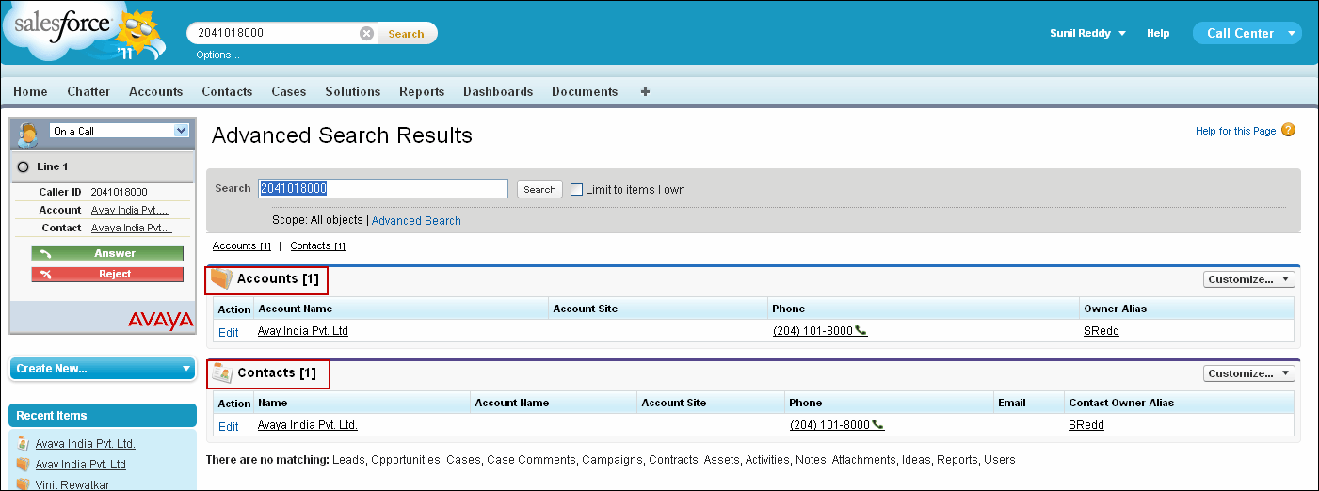
Task: Open the On a Call status dropdown
Action: 120,131
